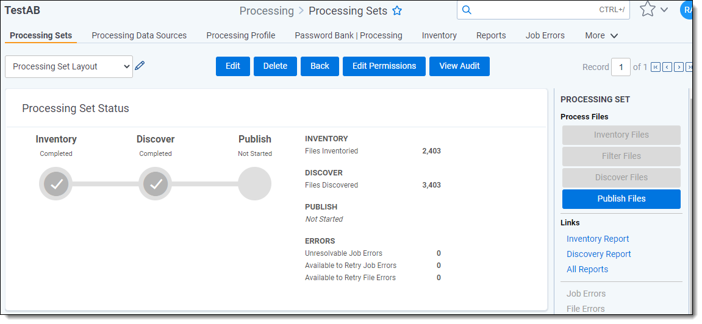Click the Discover completed checkmark circle

(x=156, y=184)
